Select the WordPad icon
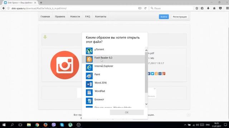 89,92
